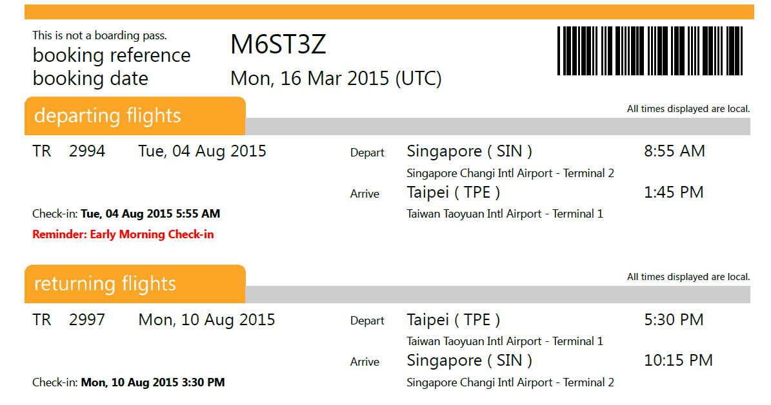771x405 pixels.
Task: Click returning flight number 2997
Action: tap(87, 319)
